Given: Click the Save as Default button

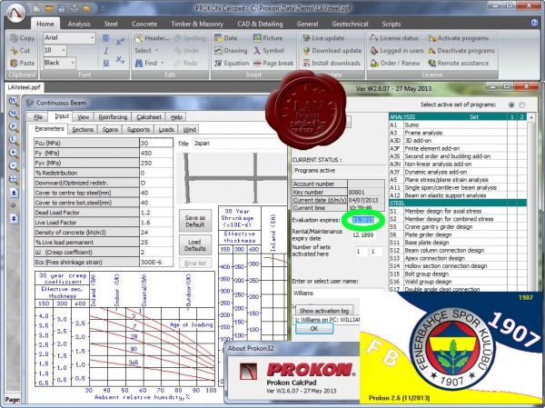Looking at the screenshot, I should pos(195,221).
